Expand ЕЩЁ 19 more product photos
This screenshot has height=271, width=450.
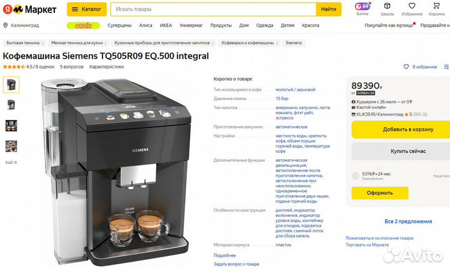click(x=11, y=162)
